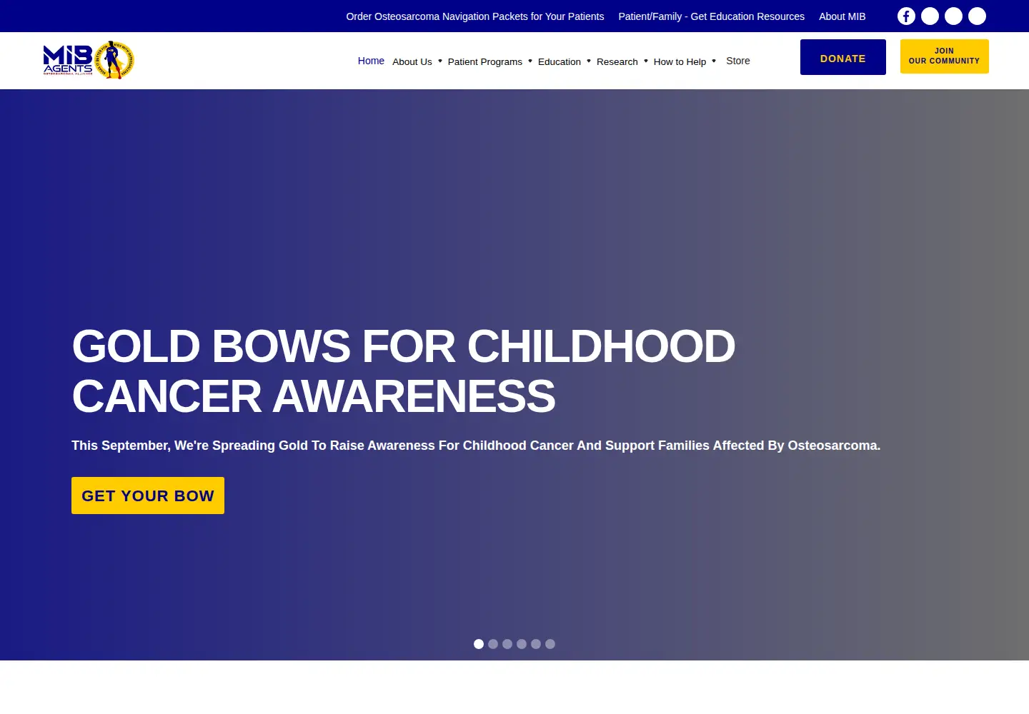This screenshot has width=1029, height=714.
Task: Click Join Our Community button
Action: click(x=945, y=56)
